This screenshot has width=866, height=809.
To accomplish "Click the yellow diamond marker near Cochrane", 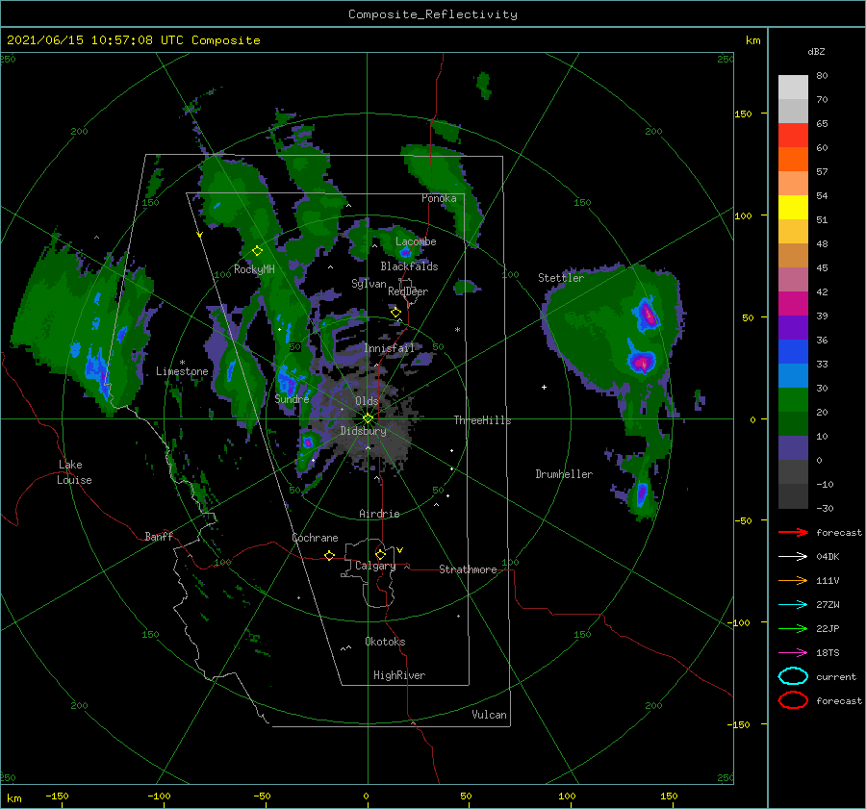I will click(x=330, y=555).
